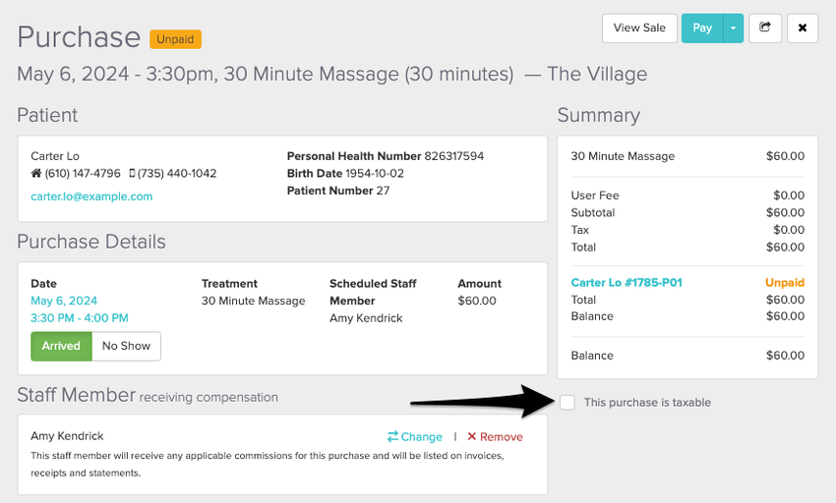Click Treatment 30 Minute Massage text
This screenshot has height=503, width=836.
pos(253,301)
